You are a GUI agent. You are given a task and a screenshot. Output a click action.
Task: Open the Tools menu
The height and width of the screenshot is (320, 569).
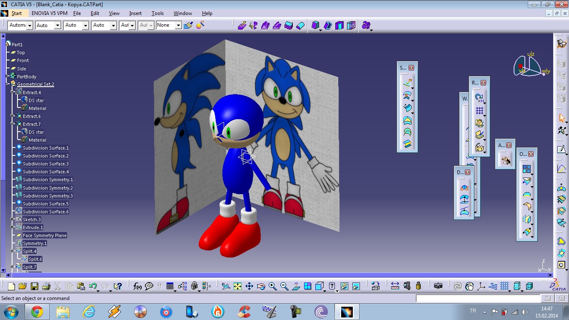point(157,13)
